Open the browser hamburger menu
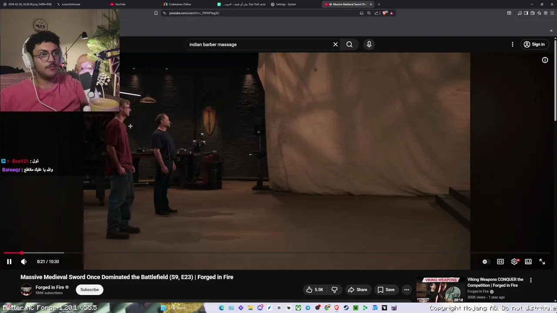Viewport: 557px width, 313px height. point(552,13)
